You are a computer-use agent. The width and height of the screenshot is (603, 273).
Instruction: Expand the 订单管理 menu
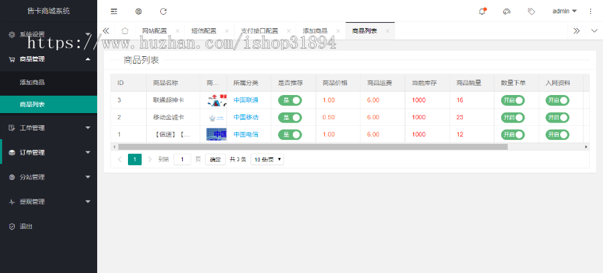coord(88,153)
